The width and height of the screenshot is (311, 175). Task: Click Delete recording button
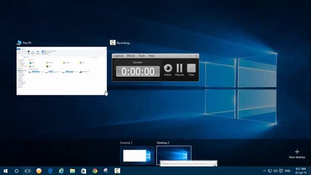coord(168,70)
